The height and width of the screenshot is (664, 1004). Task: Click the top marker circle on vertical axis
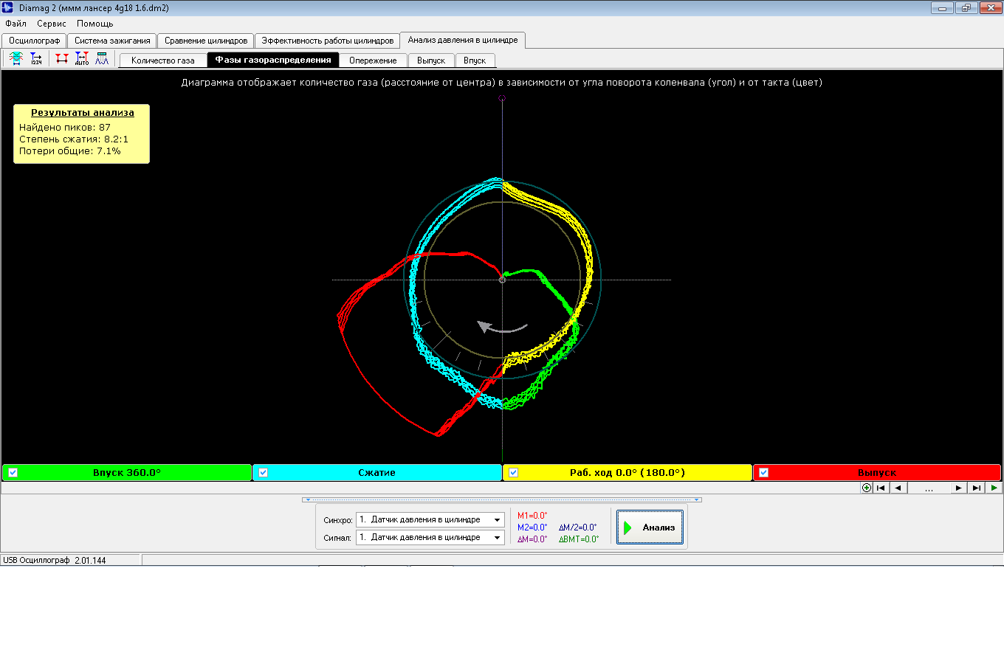coord(502,98)
